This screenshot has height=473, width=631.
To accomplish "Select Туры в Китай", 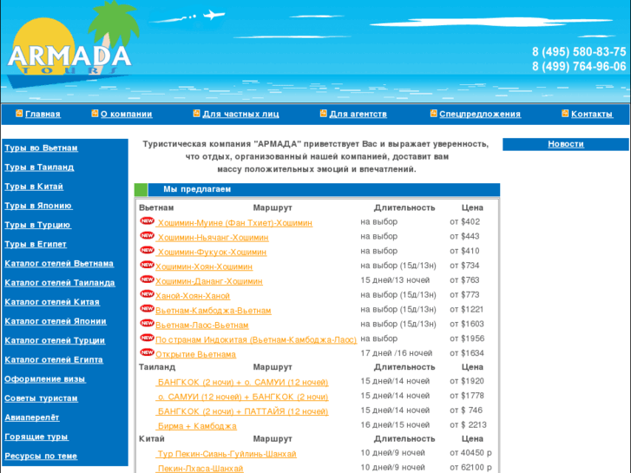I will (34, 187).
